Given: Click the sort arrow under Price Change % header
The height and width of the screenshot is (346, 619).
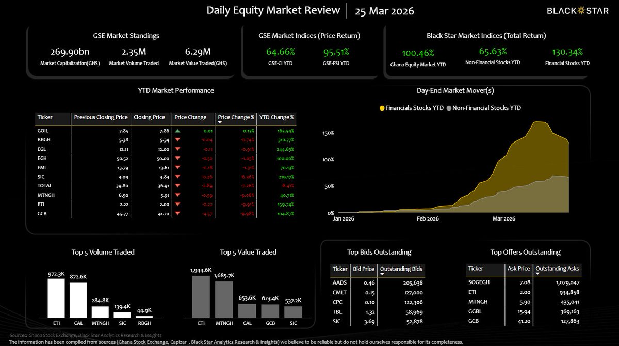Looking at the screenshot, I should 220,123.
